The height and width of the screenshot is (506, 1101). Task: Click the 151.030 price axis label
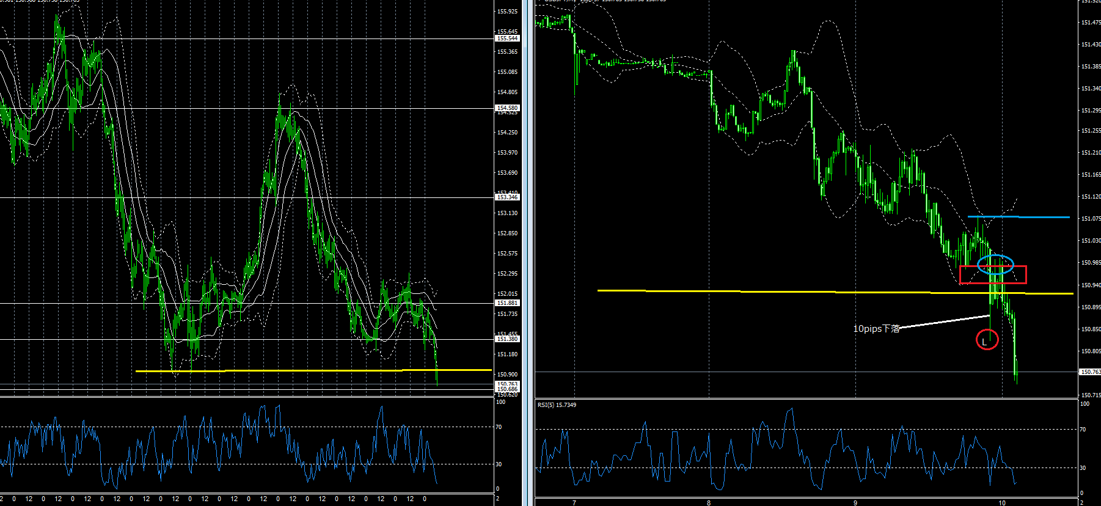pyautogui.click(x=1091, y=240)
